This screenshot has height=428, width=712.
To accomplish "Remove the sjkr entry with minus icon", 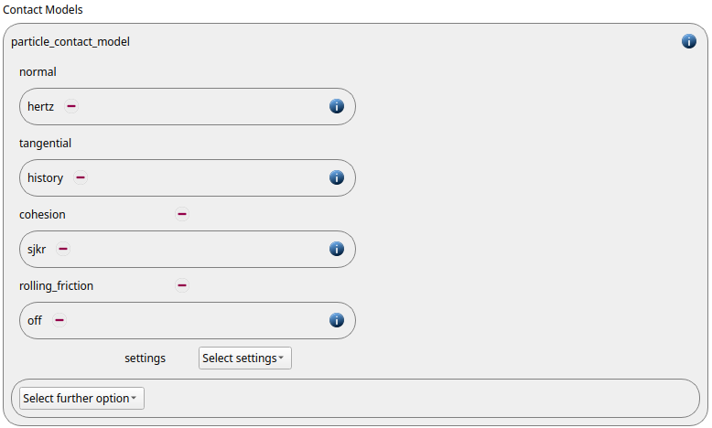I will (62, 249).
